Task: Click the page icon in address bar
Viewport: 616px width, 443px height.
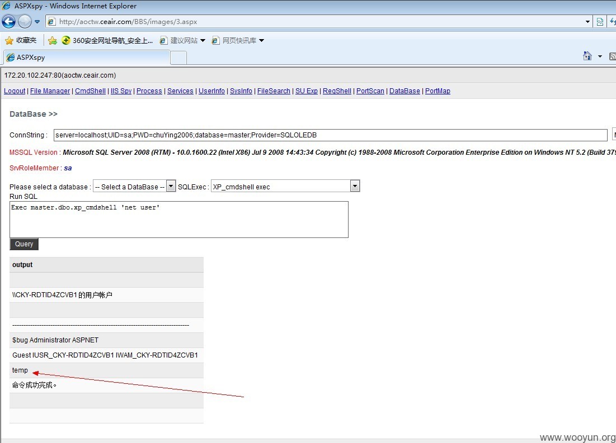Action: pyautogui.click(x=51, y=22)
